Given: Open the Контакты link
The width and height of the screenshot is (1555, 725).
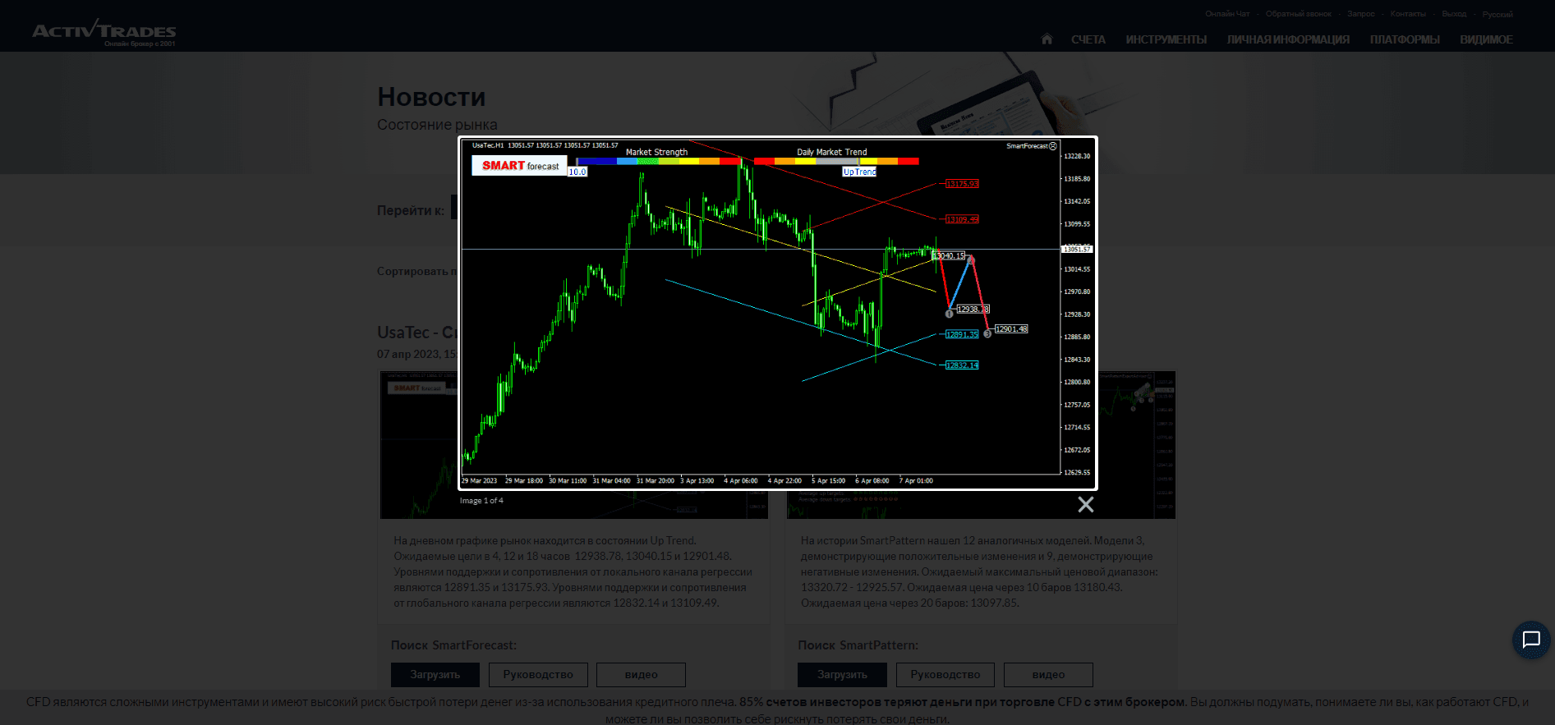Looking at the screenshot, I should [x=1408, y=14].
